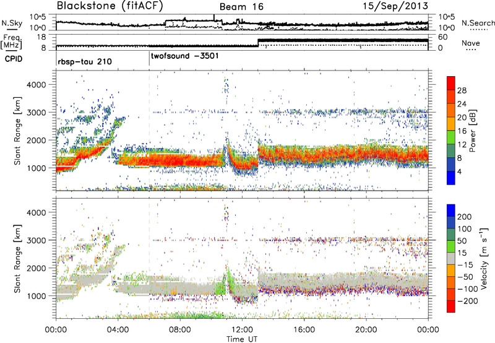Click the '12:00' time tick label
Image resolution: width=495 pixels, height=343 pixels.
point(242,330)
